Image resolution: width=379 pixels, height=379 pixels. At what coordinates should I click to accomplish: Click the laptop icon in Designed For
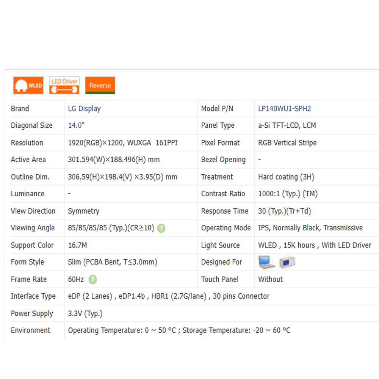click(266, 262)
